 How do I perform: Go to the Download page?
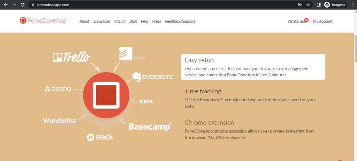102,21
